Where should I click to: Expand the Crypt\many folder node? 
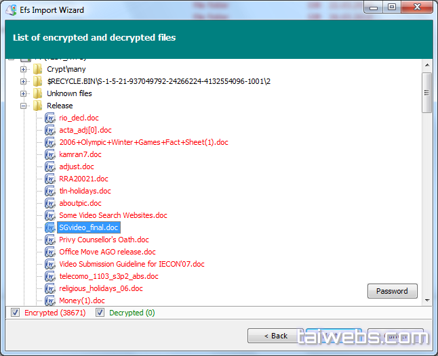point(24,69)
